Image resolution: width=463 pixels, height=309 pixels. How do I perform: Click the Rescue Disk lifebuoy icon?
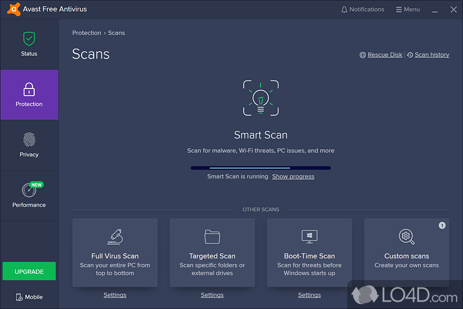[x=363, y=55]
